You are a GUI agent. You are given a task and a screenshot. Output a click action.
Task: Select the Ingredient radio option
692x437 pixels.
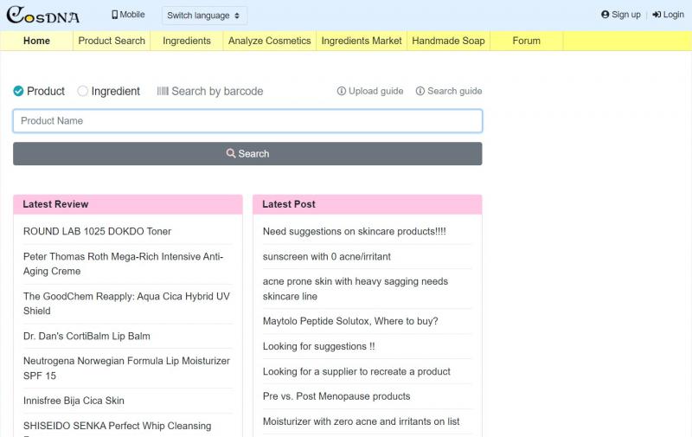[82, 91]
